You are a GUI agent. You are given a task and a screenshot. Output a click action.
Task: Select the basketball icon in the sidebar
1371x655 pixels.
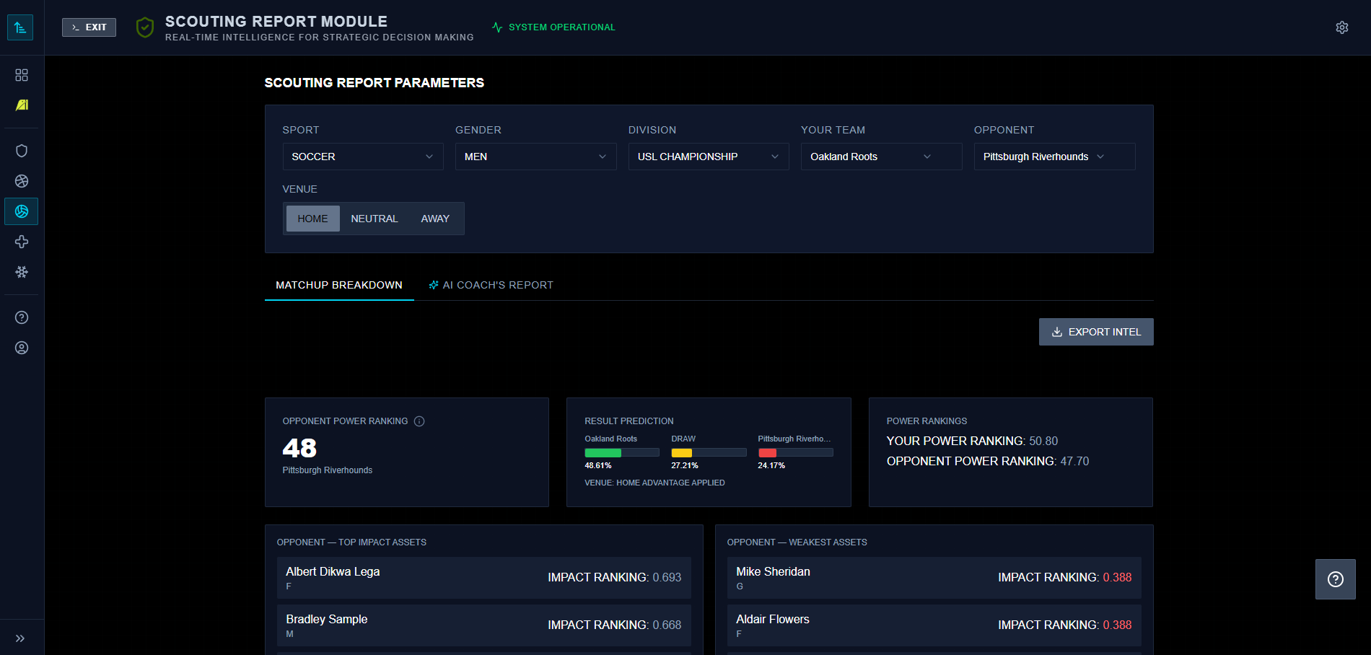point(22,181)
